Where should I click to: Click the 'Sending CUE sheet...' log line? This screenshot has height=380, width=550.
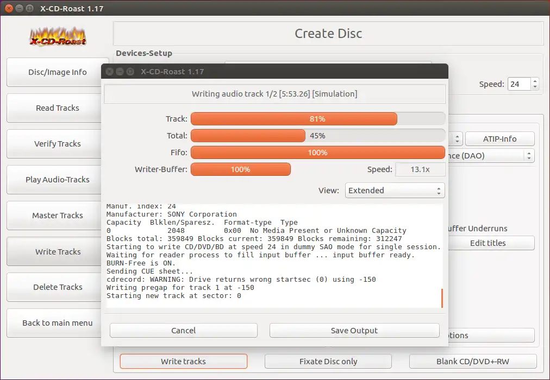(149, 271)
